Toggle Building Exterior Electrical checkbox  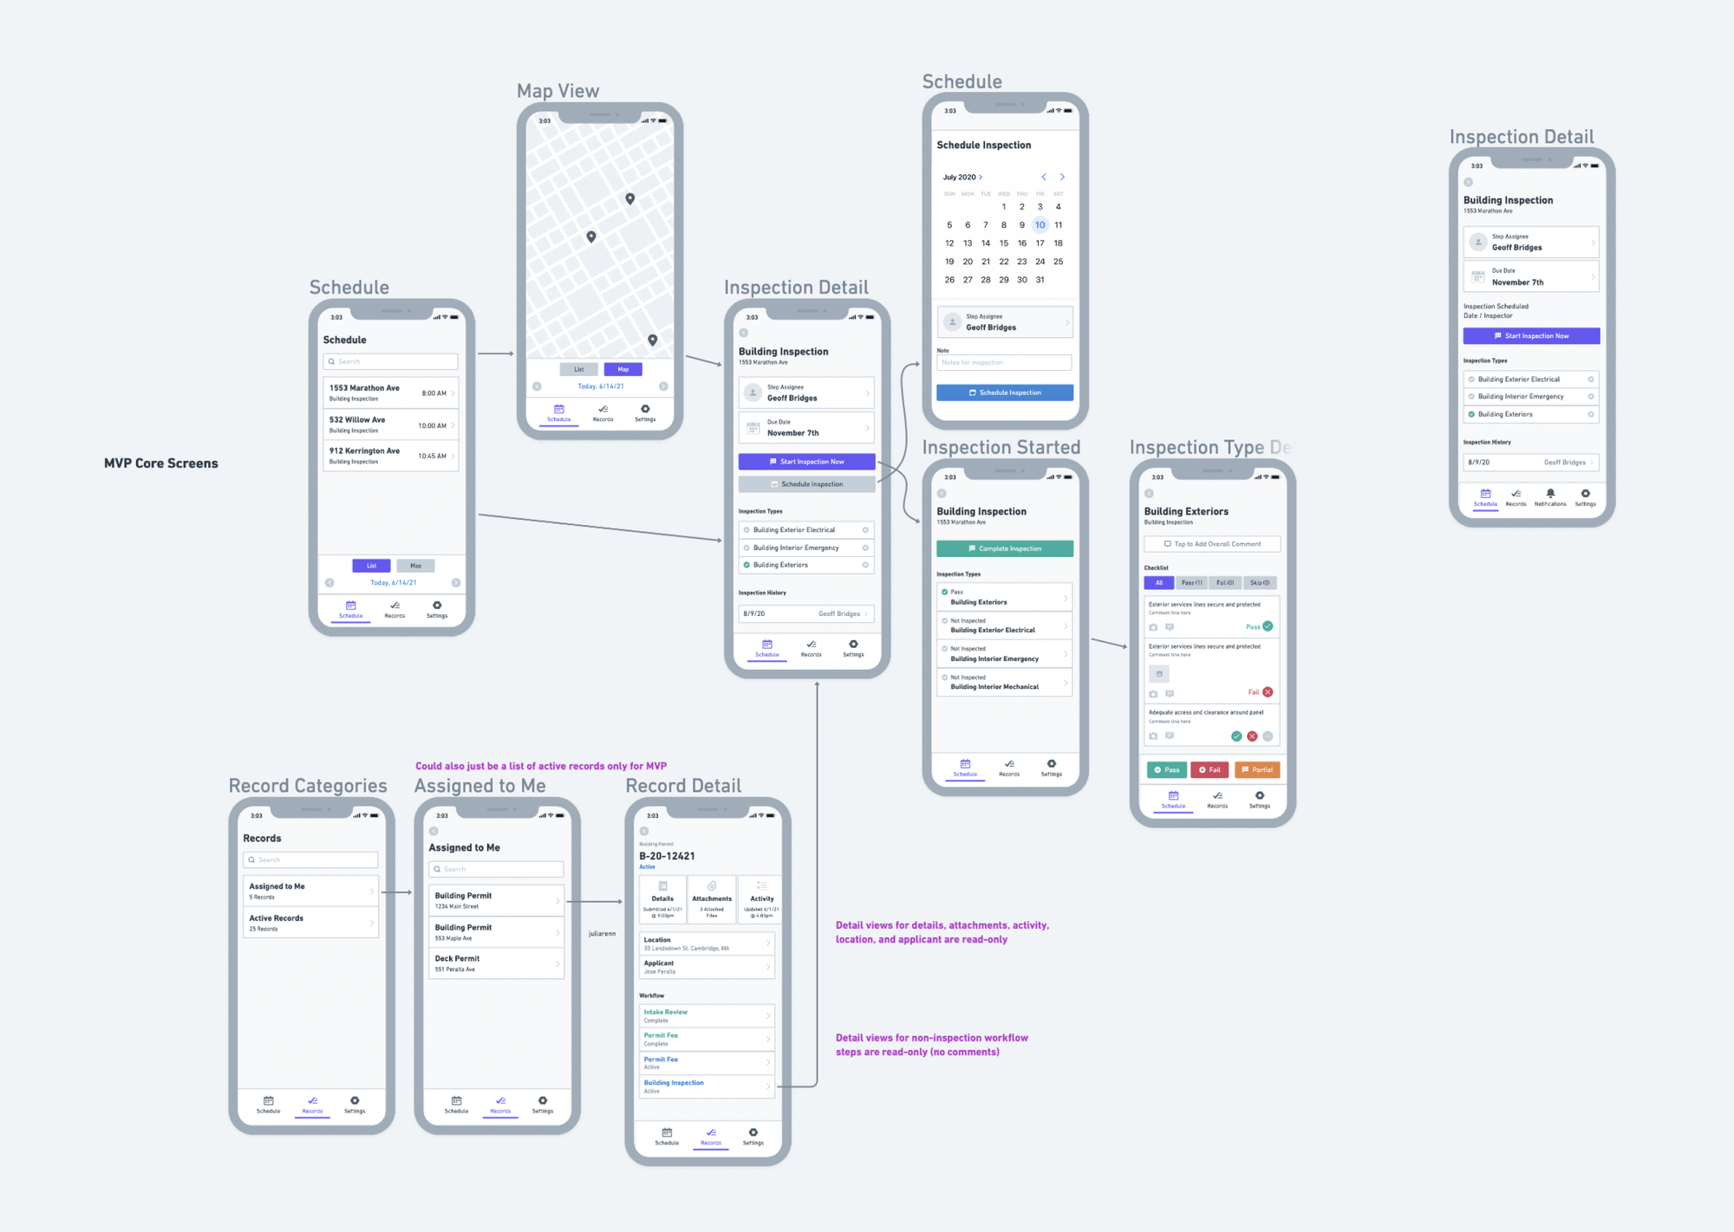click(746, 529)
